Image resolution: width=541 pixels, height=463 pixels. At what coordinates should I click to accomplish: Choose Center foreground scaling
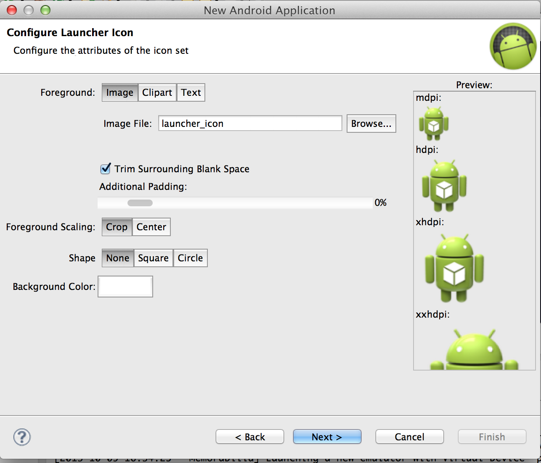click(x=151, y=227)
